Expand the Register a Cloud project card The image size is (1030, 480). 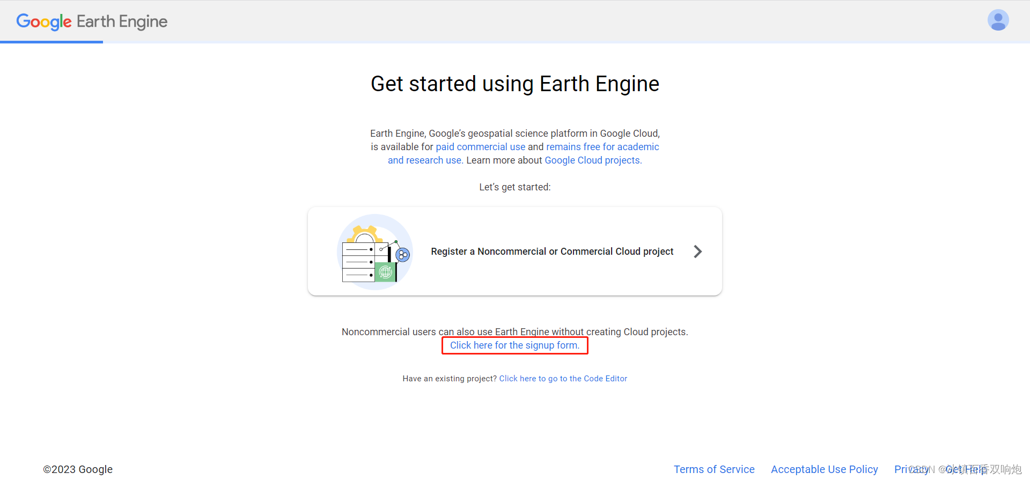[x=515, y=251]
